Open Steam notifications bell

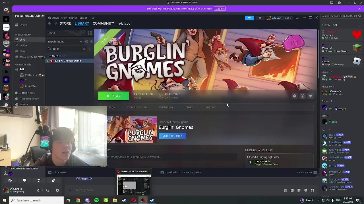click(x=260, y=18)
